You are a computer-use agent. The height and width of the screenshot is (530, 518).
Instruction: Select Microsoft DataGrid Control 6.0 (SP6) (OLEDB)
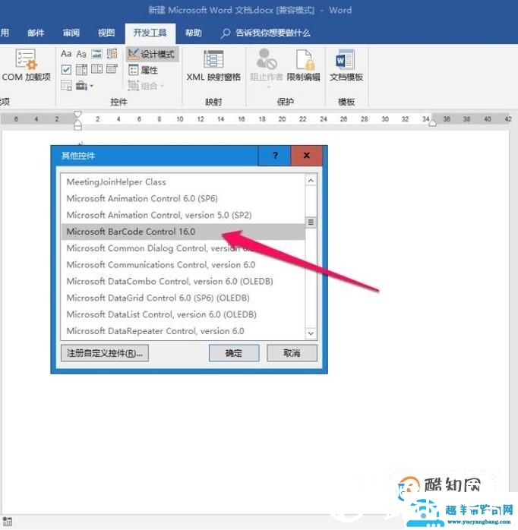(183, 298)
